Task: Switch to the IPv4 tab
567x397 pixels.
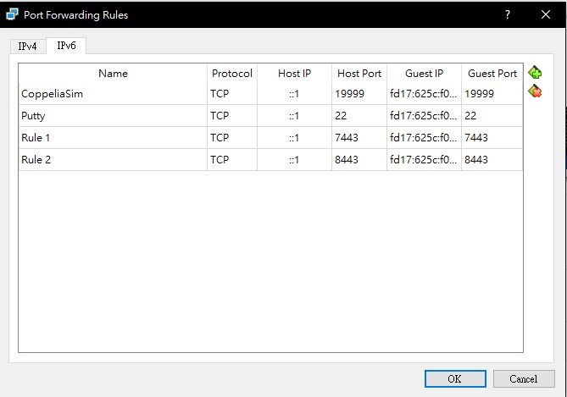Action: coord(28,46)
